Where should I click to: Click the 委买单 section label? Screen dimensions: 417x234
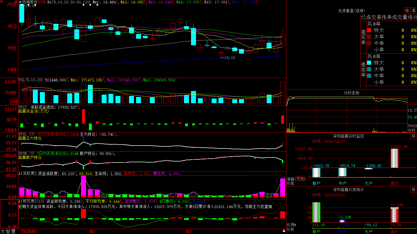point(363,37)
